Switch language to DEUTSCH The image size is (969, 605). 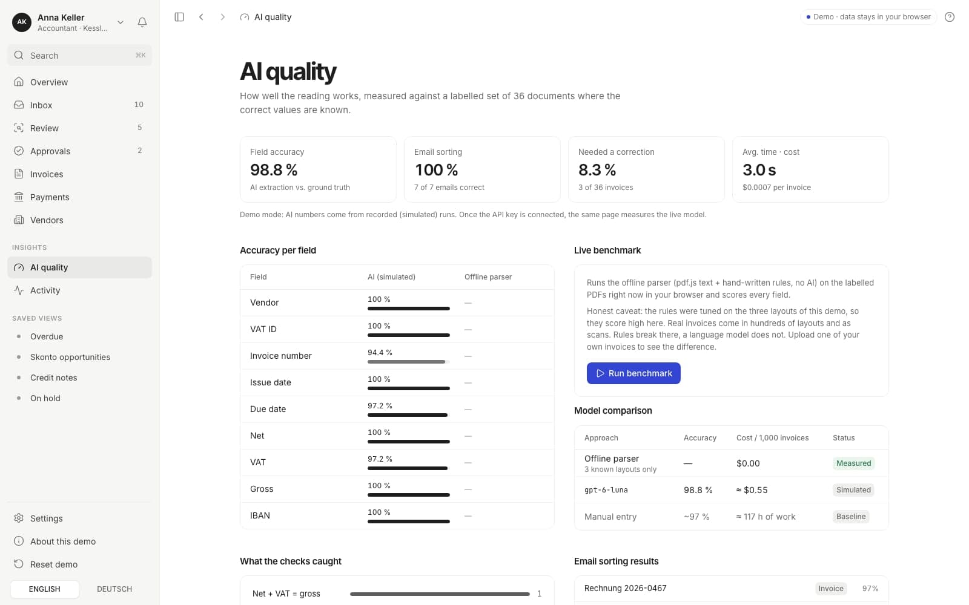pos(114,589)
